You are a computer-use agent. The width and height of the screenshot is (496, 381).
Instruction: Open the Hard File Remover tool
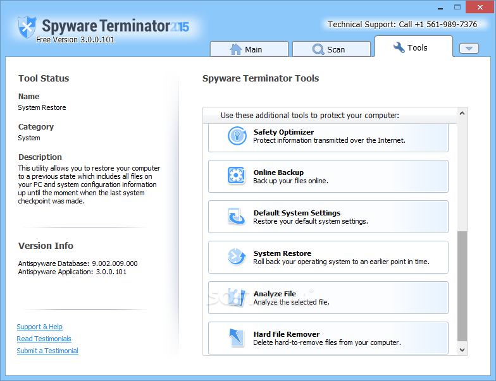click(x=328, y=338)
